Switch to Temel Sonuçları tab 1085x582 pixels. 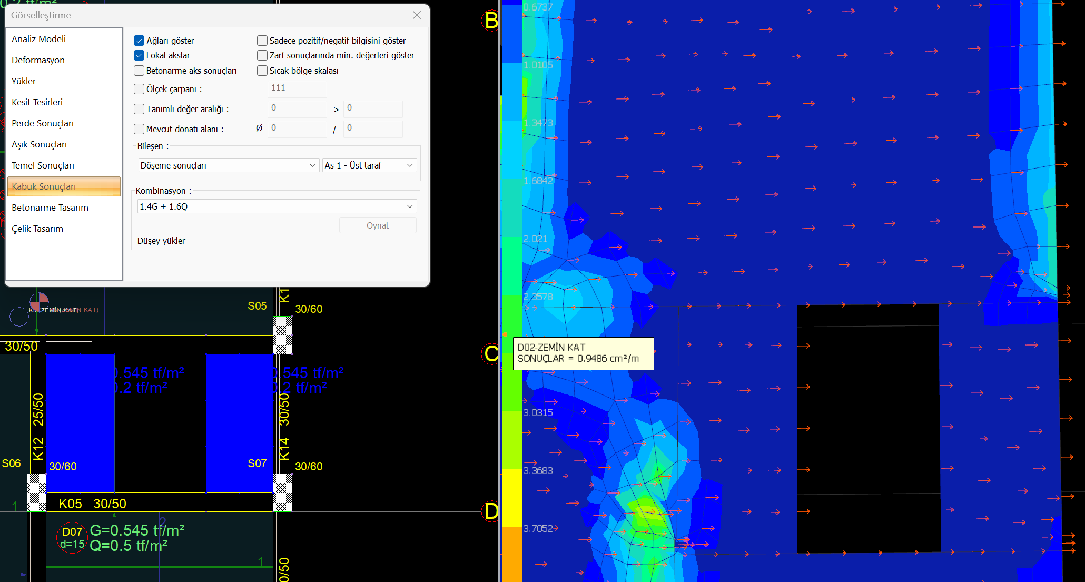pos(43,165)
